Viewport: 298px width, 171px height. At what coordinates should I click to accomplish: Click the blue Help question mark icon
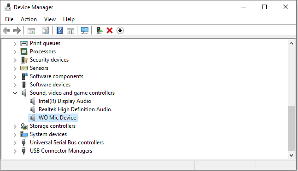(60, 30)
